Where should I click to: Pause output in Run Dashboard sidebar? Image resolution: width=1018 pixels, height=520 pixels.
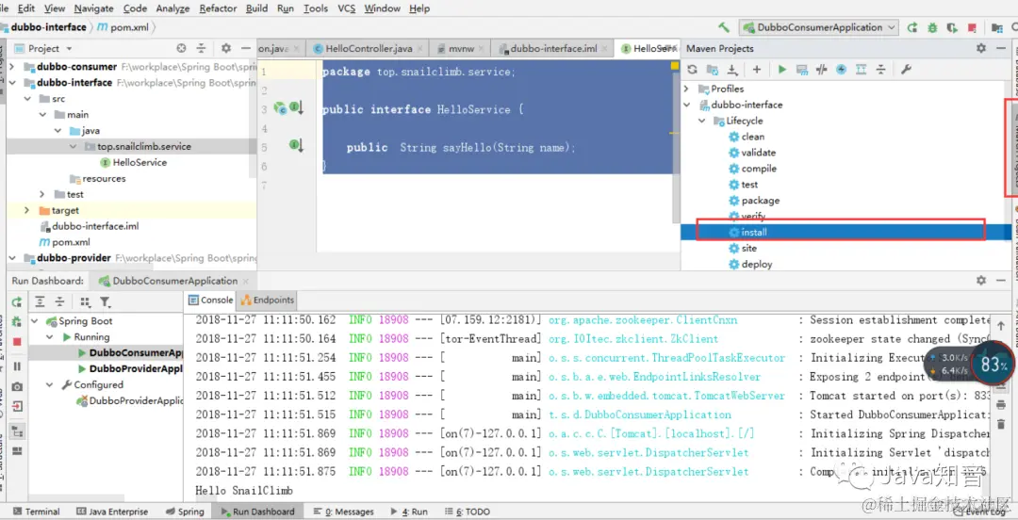[17, 366]
